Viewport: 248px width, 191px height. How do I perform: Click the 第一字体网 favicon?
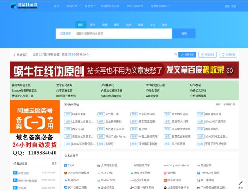pos(198,180)
